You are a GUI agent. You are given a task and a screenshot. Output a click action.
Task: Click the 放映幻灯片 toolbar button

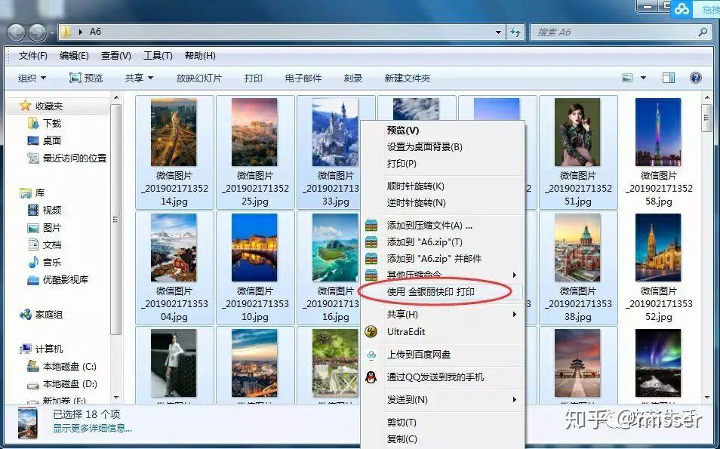pos(198,78)
